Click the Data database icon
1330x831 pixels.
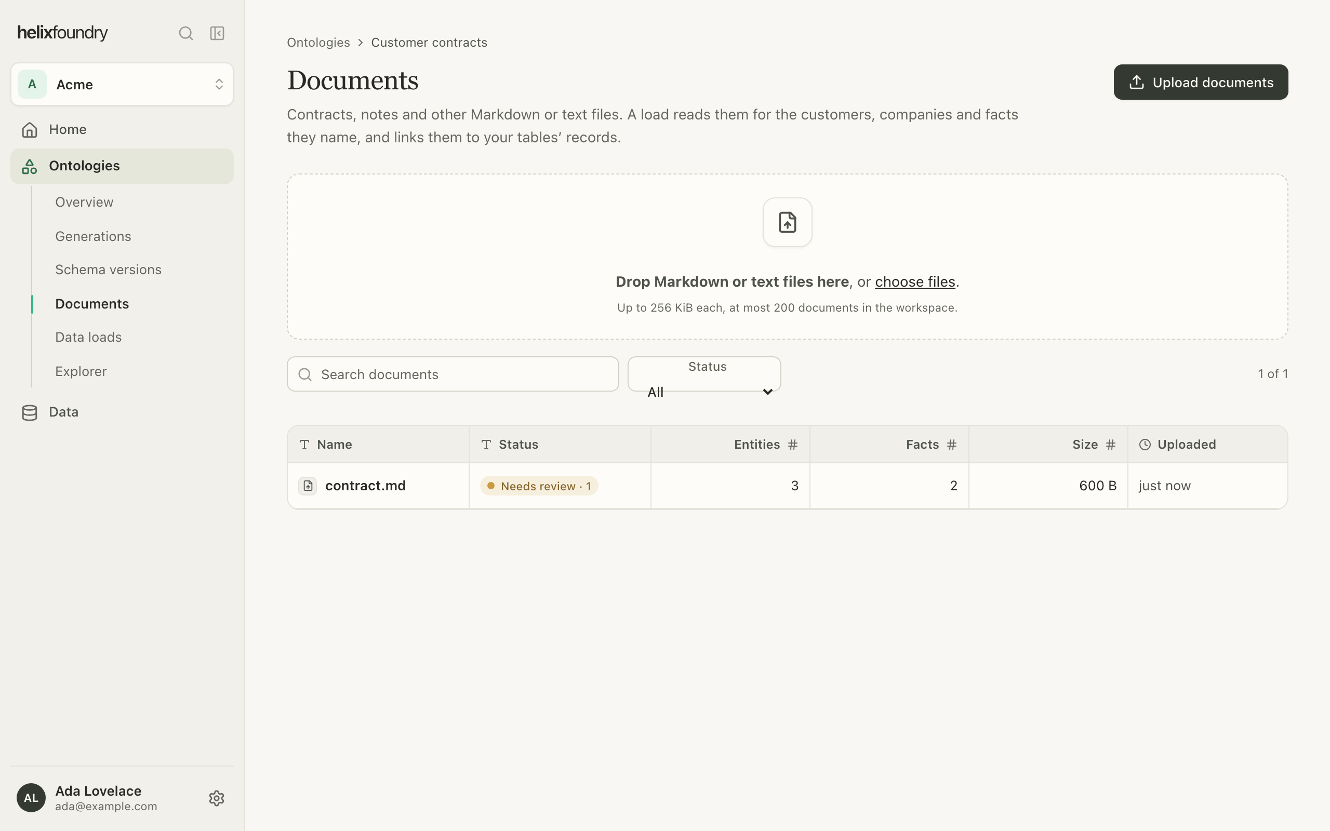point(30,412)
